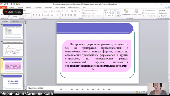
Task: Select the 5-point Star shape in the gallery
Action: click(x=118, y=15)
